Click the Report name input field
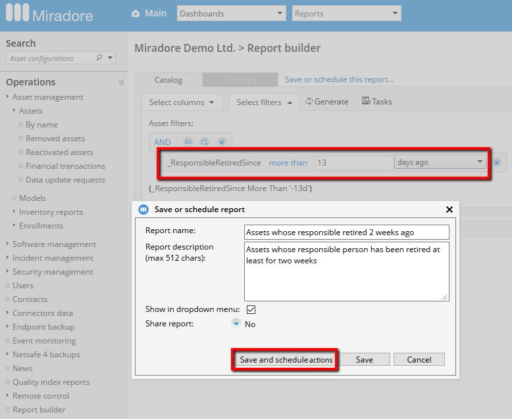Viewport: 512px width, 419px height. [346, 232]
